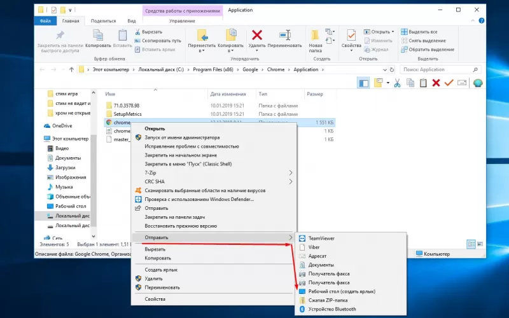Click the refresh button beside the address bar
Viewport: 509px width, 318px height.
click(x=392, y=69)
